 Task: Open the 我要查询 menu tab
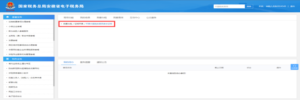[x=118, y=17]
